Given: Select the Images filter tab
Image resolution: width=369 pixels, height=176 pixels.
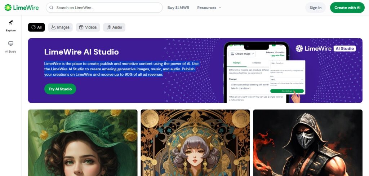Looking at the screenshot, I should point(61,27).
